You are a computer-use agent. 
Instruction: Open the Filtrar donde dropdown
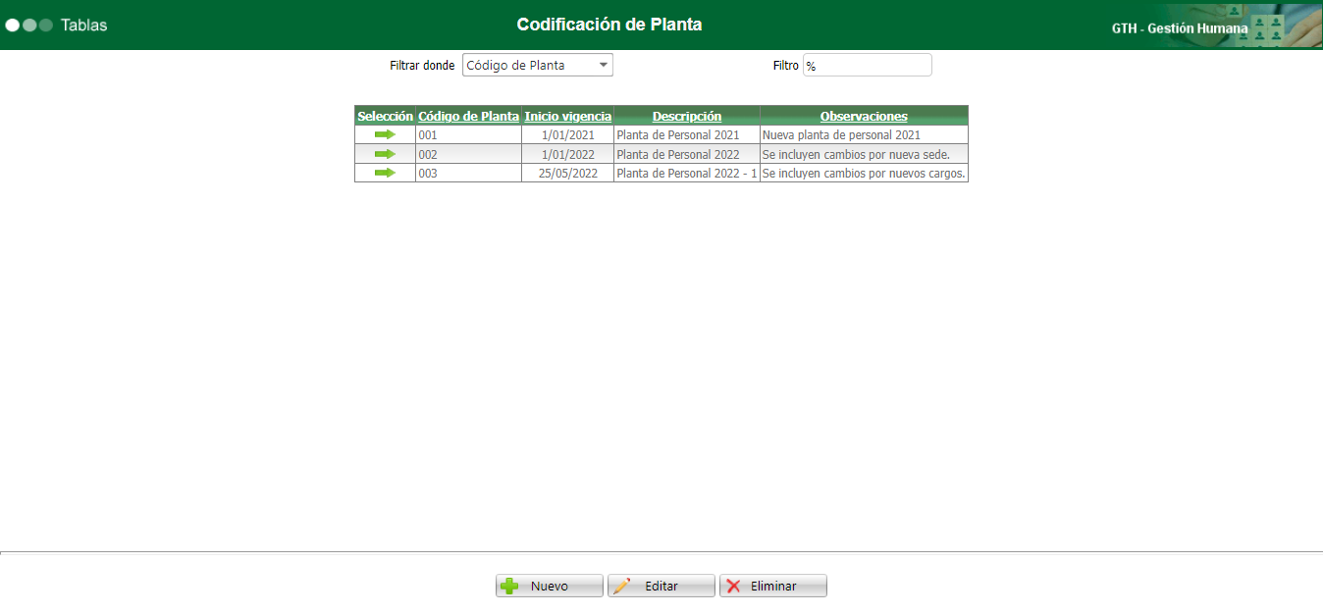tap(537, 64)
